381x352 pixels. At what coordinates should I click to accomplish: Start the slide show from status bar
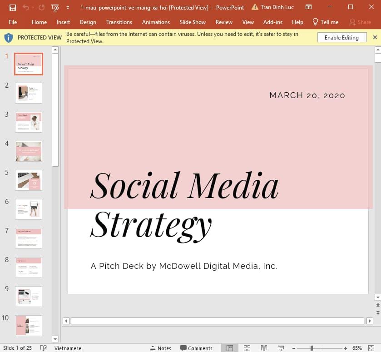tap(281, 348)
